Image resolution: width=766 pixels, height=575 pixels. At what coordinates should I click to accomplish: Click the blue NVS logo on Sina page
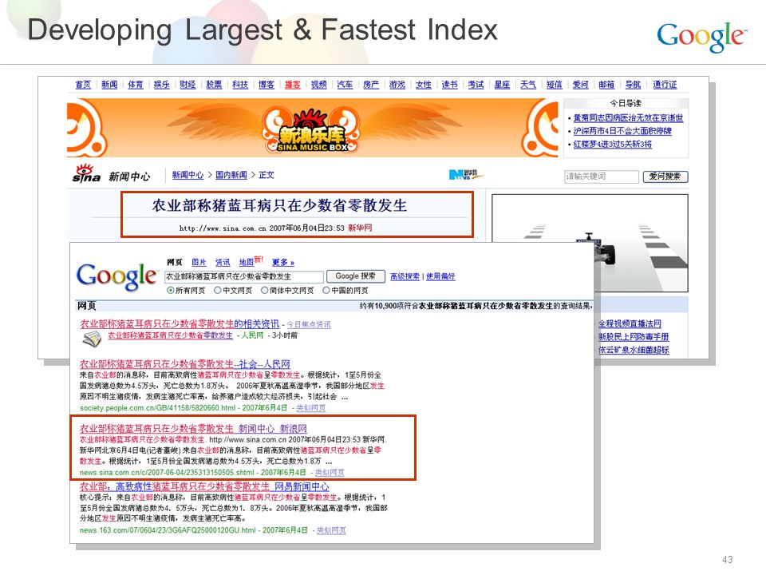point(465,174)
